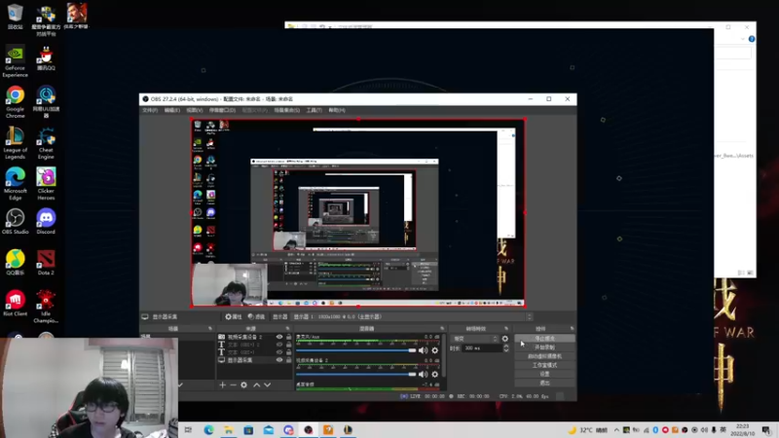Open source 属性 properties in source toolbar
779x438 pixels.
coord(233,316)
